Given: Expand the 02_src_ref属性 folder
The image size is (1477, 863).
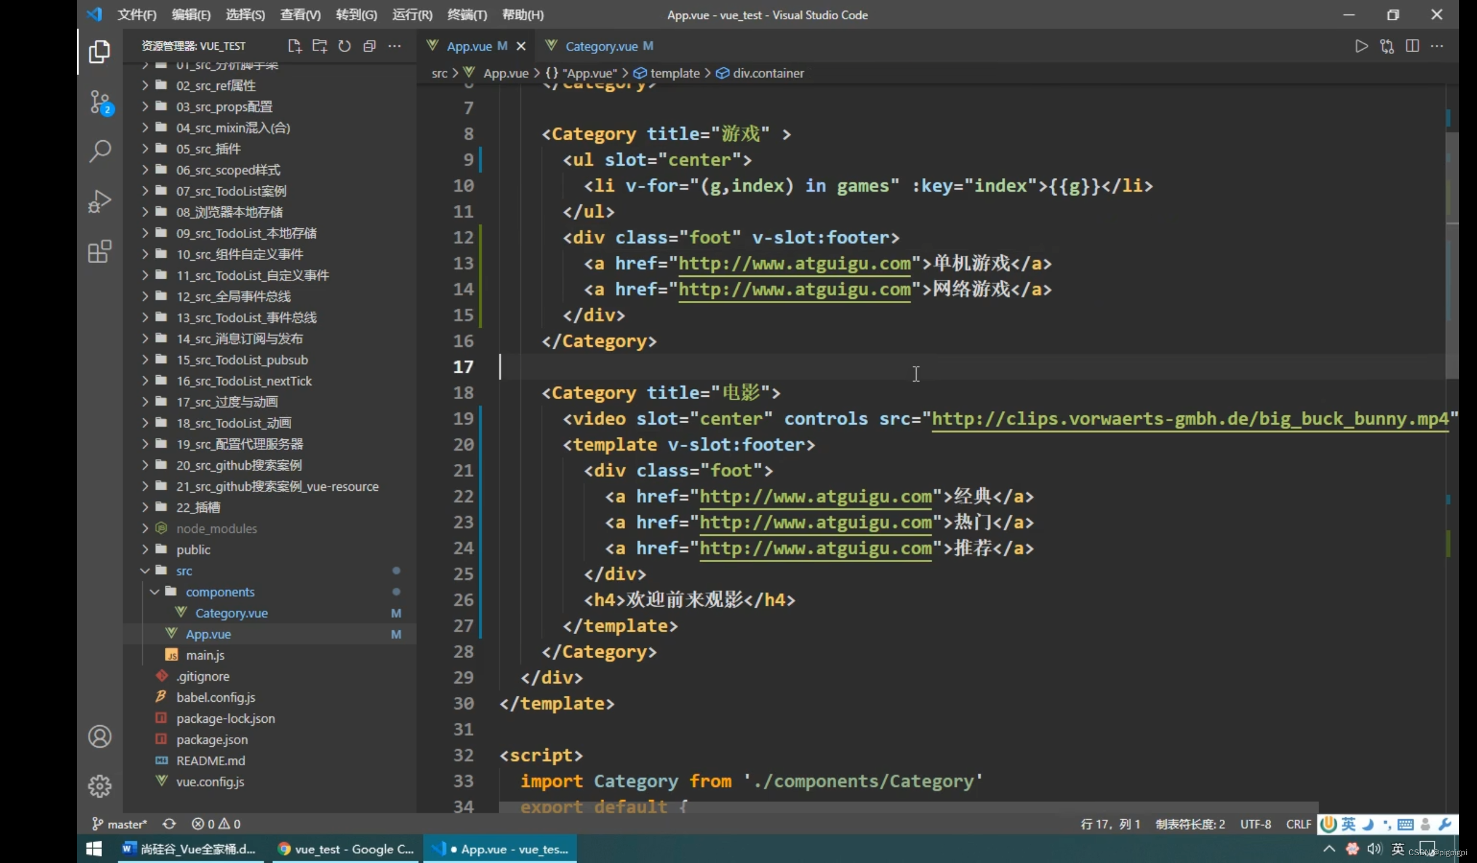Looking at the screenshot, I should [270, 85].
